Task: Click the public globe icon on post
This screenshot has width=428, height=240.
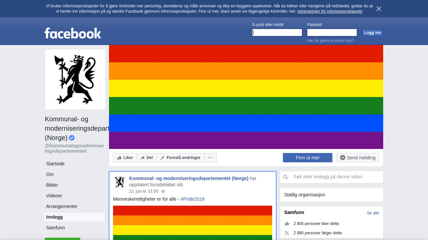Action: [164, 191]
